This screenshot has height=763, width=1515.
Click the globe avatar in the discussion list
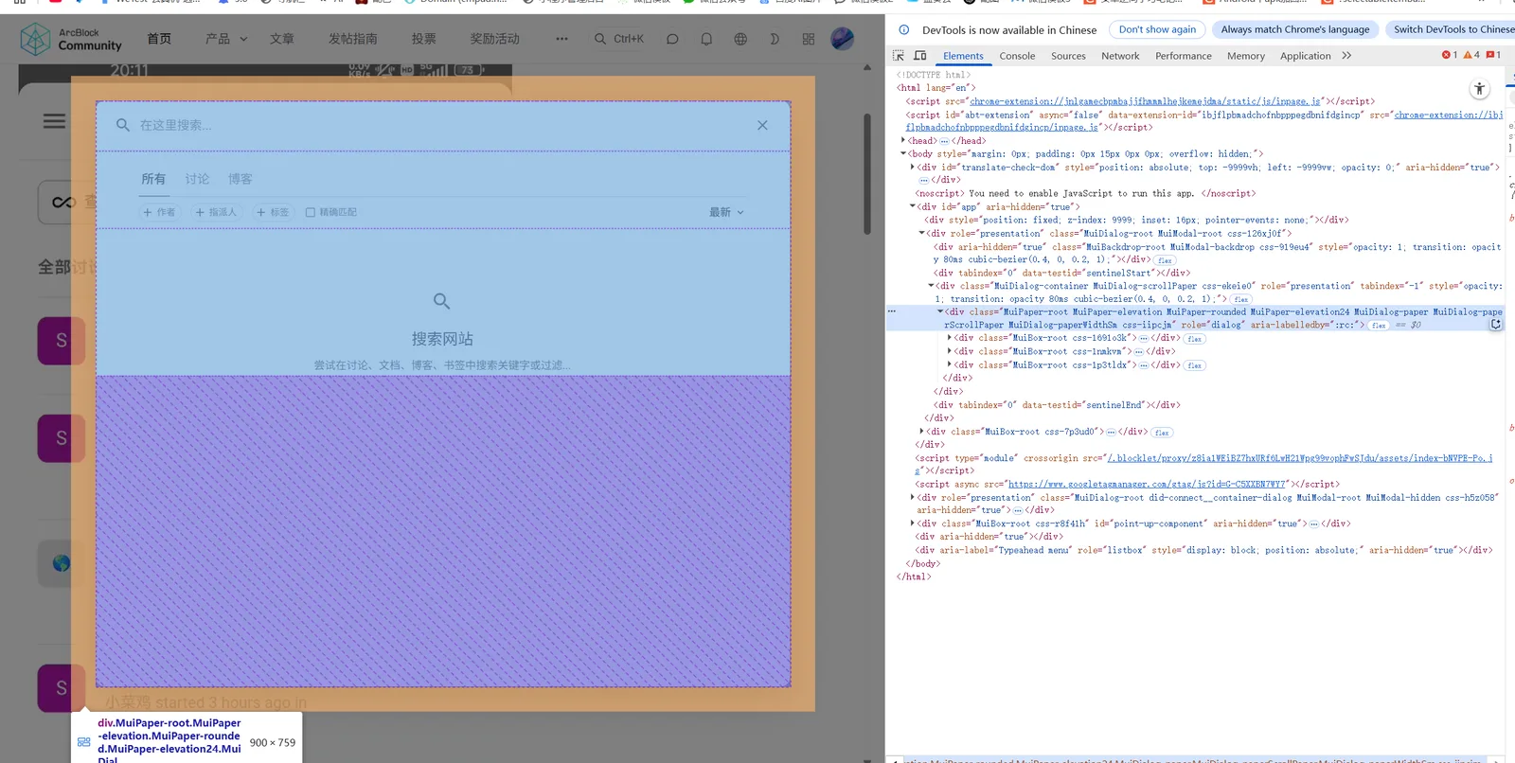click(x=62, y=563)
